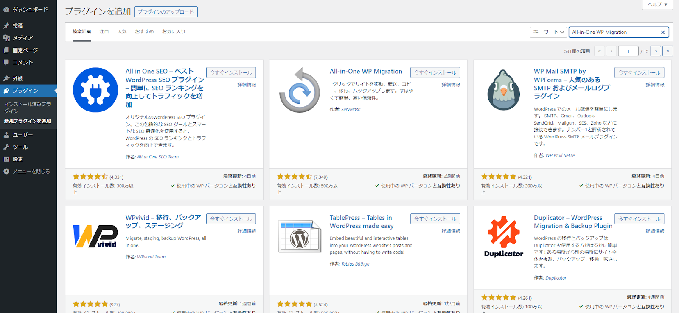Viewport: 679px width, 313px height.
Task: Click the 設定 settings icon
Action: tap(6, 159)
